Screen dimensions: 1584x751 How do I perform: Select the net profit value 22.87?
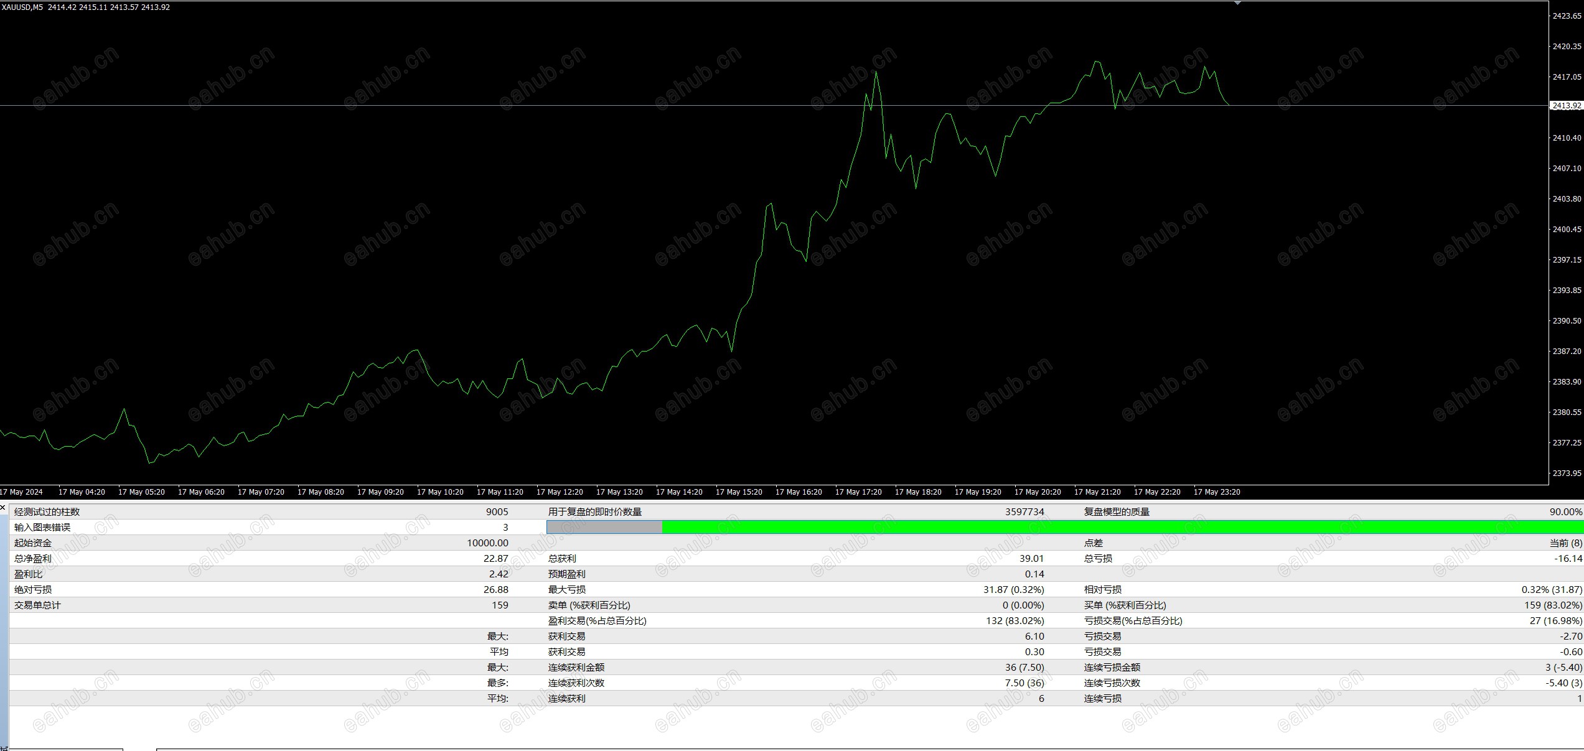tap(496, 559)
